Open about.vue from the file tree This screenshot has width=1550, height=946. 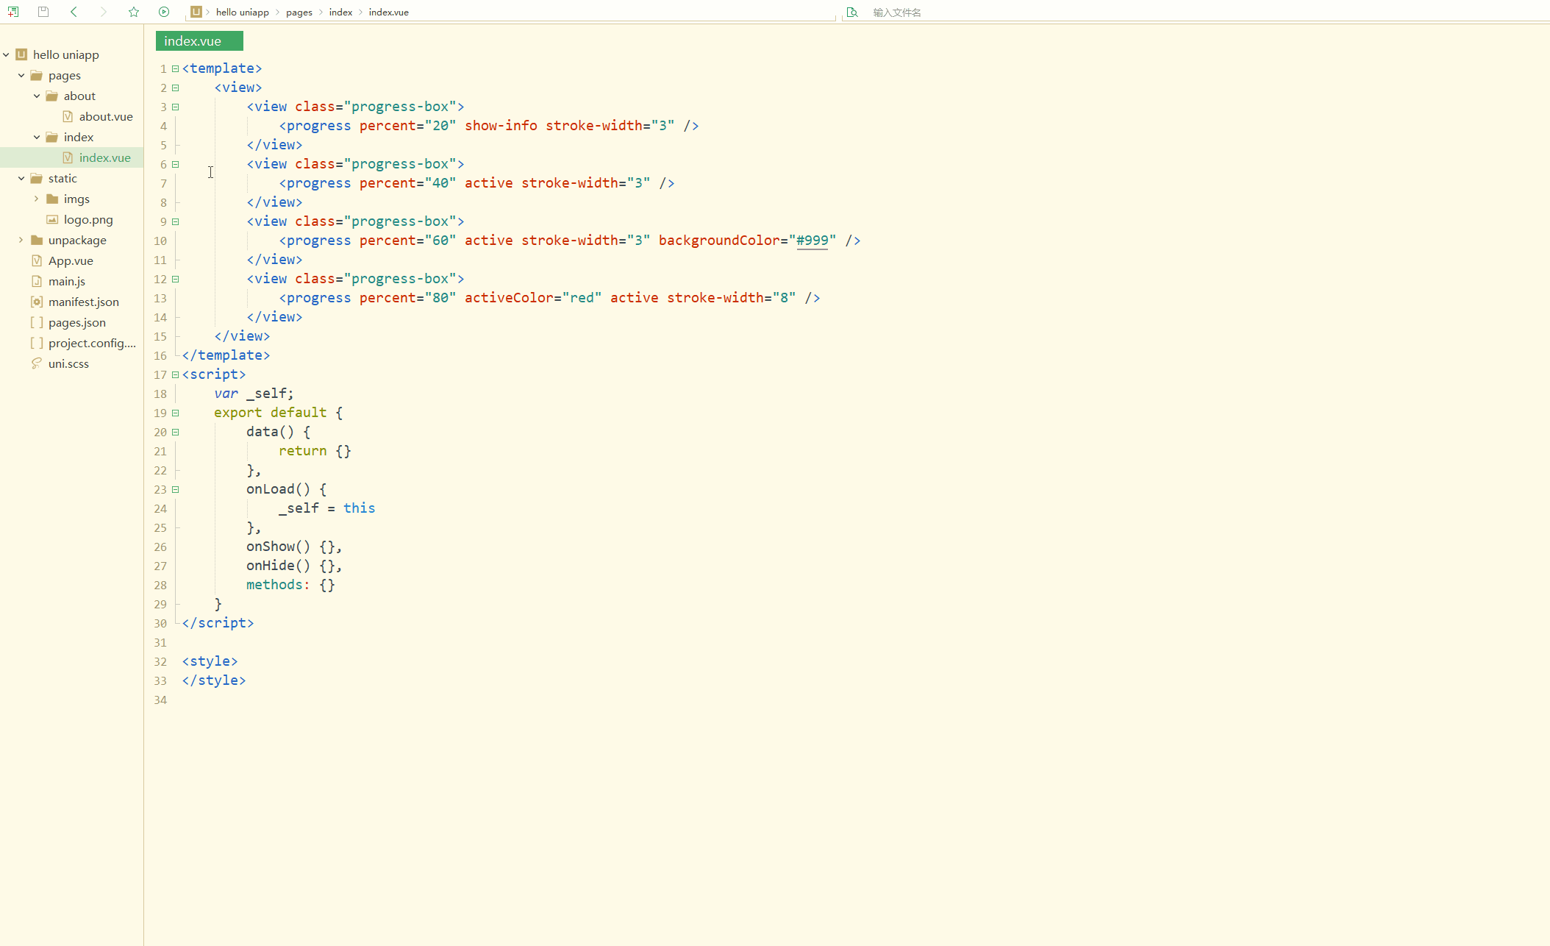pos(106,116)
